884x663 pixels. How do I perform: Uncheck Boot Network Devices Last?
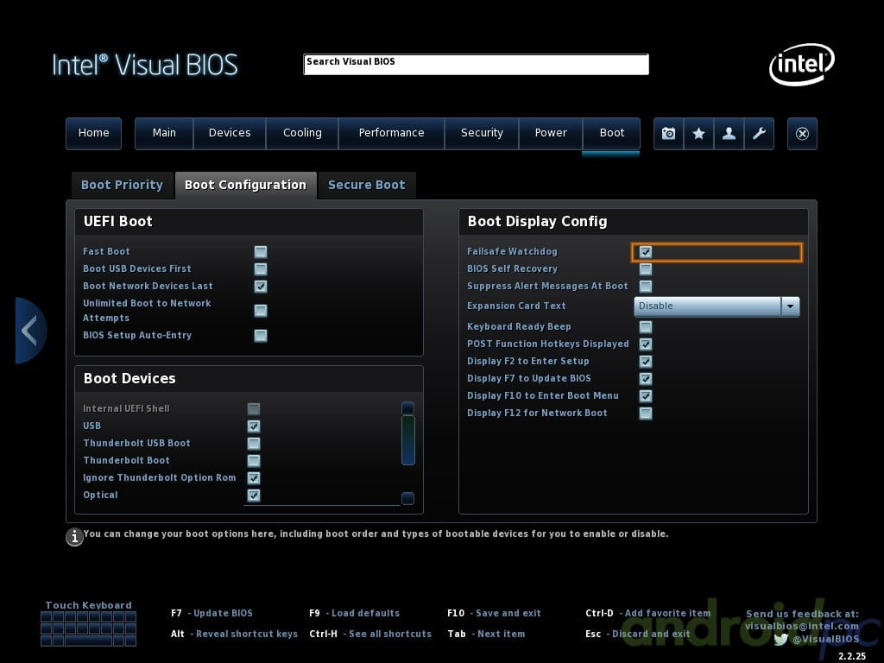click(261, 287)
